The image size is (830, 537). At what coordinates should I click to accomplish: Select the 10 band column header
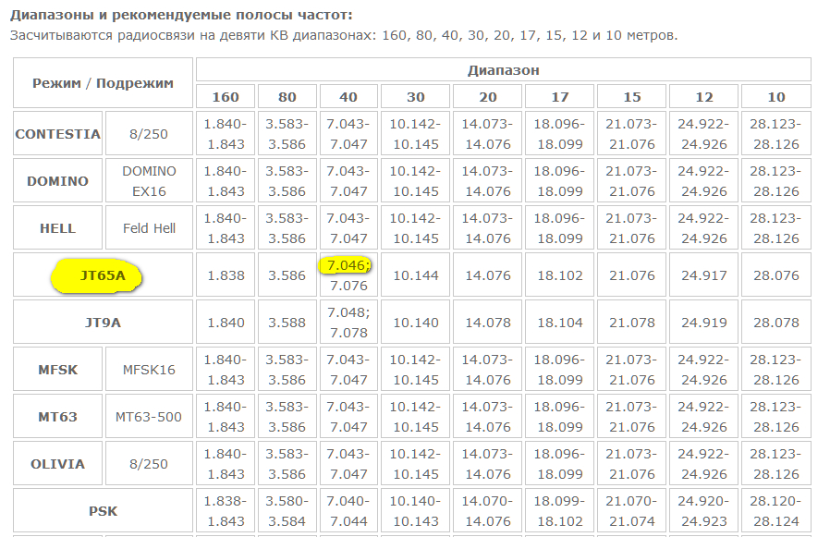pos(775,97)
